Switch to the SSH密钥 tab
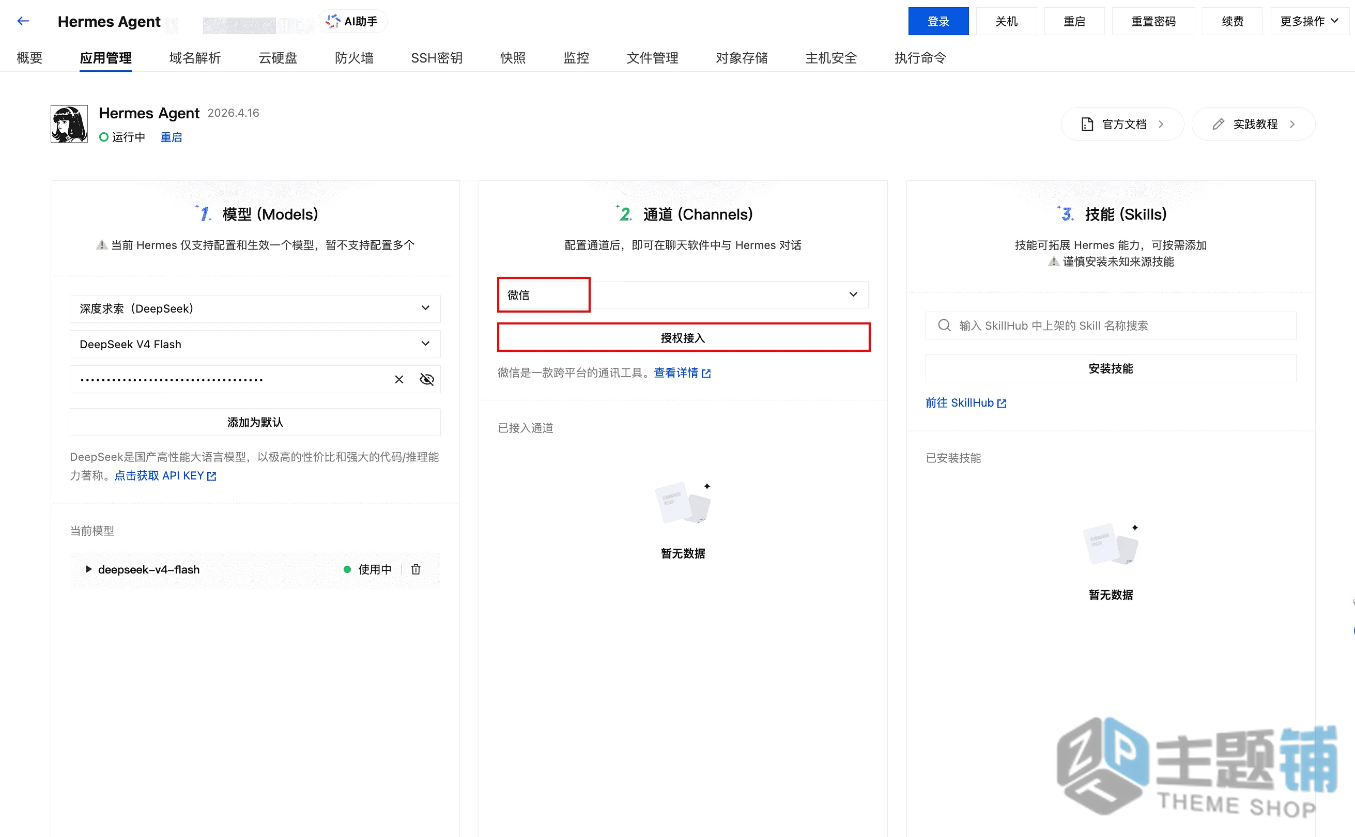1355x837 pixels. point(437,57)
